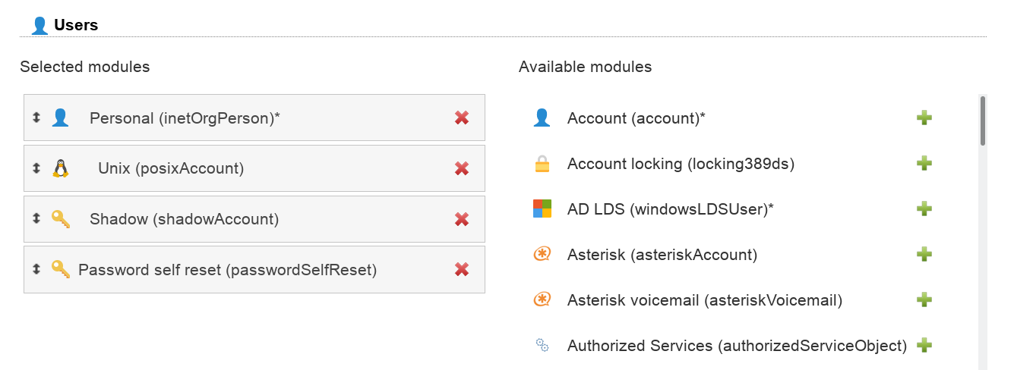Image resolution: width=1014 pixels, height=370 pixels.
Task: Remove the Personal (inetOrgPerson) module
Action: (x=461, y=118)
